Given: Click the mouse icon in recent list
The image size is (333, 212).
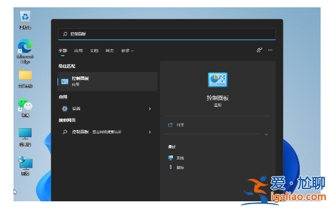Looking at the screenshot, I should tap(171, 167).
